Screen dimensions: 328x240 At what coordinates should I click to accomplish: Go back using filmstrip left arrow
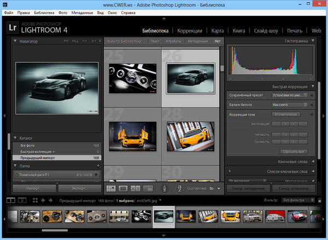43,200
